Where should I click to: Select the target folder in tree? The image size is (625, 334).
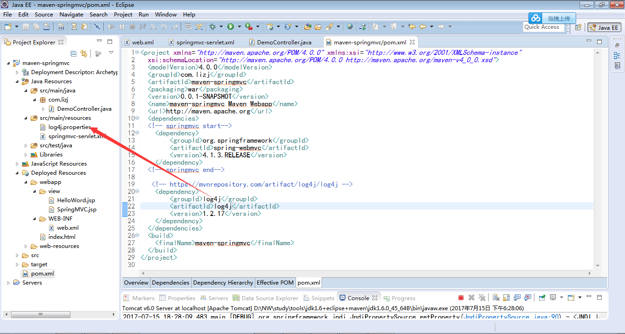click(x=35, y=264)
